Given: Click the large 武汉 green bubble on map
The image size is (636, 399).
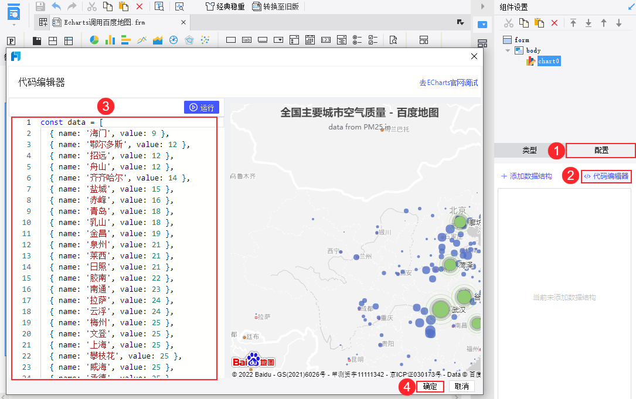Looking at the screenshot, I should [440, 309].
